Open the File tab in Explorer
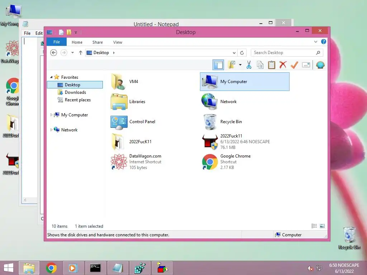 [56, 42]
